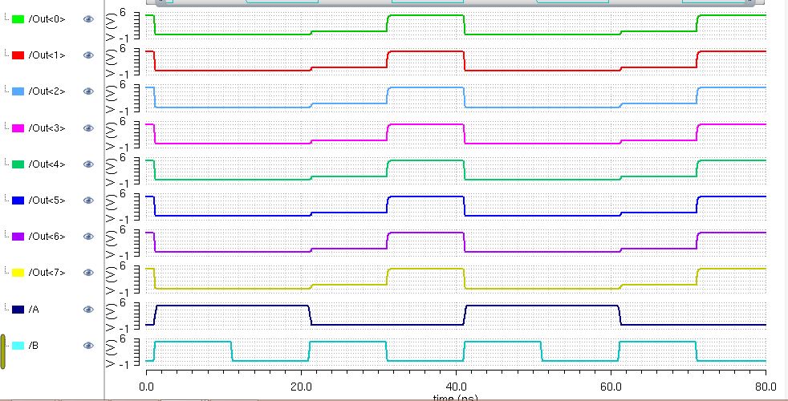788x401 pixels.
Task: Open color swatch of /Out<0> (green)
Action: 18,19
